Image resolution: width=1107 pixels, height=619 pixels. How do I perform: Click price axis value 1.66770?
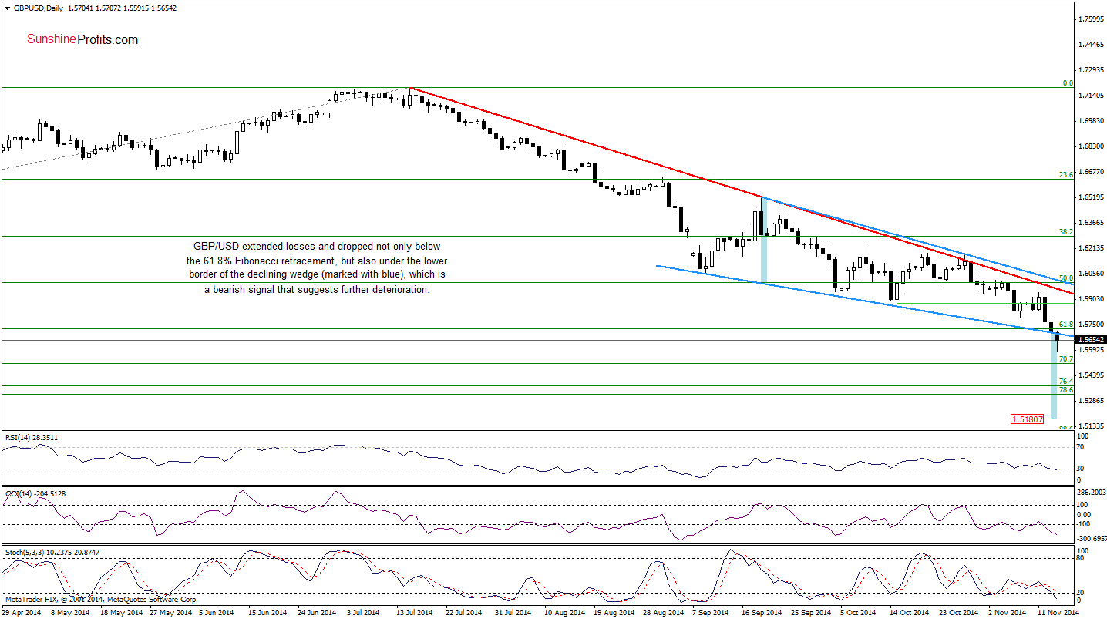pyautogui.click(x=1092, y=171)
